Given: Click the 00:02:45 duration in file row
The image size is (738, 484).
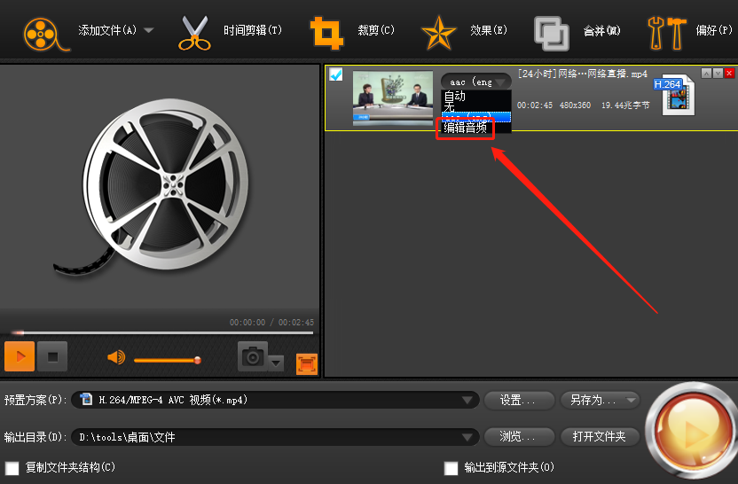Looking at the screenshot, I should coord(535,105).
